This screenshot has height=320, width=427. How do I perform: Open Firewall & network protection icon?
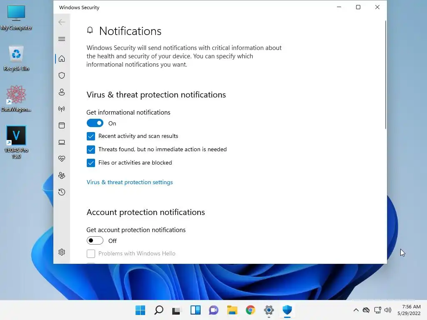[x=62, y=109]
